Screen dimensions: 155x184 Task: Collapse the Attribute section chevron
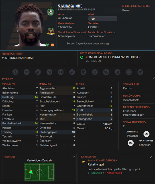coord(154,78)
